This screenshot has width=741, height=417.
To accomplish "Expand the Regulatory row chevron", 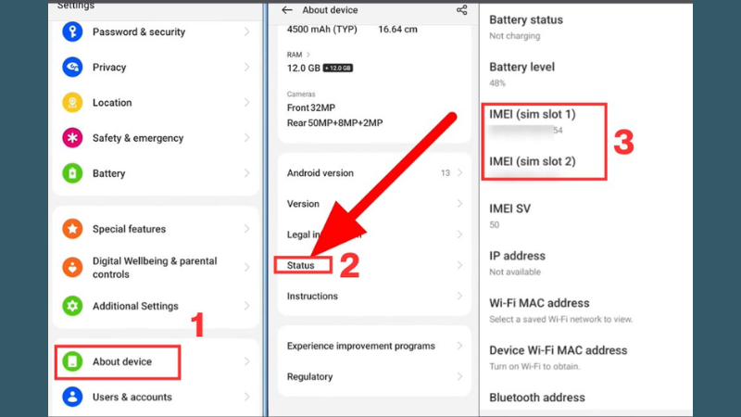I will pos(459,377).
